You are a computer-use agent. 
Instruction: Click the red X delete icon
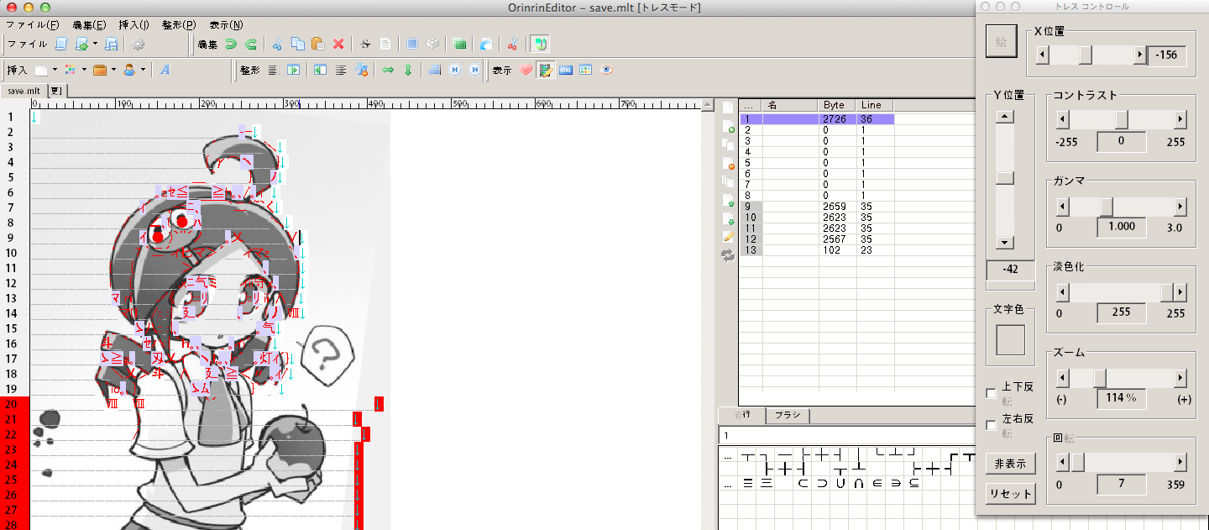338,44
